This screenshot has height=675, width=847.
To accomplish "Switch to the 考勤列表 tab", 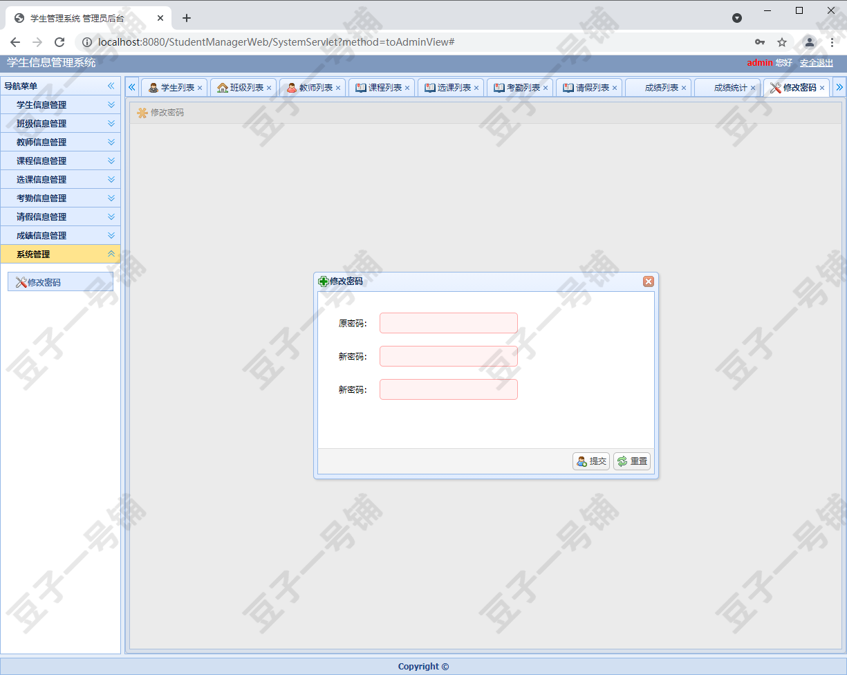I will tap(520, 87).
